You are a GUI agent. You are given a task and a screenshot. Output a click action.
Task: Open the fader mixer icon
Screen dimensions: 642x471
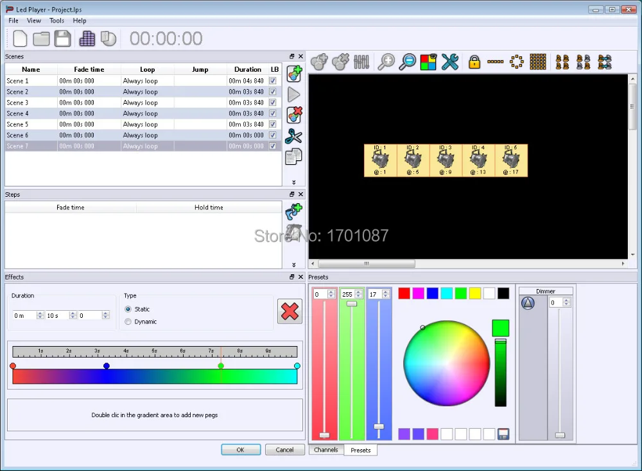coord(361,62)
